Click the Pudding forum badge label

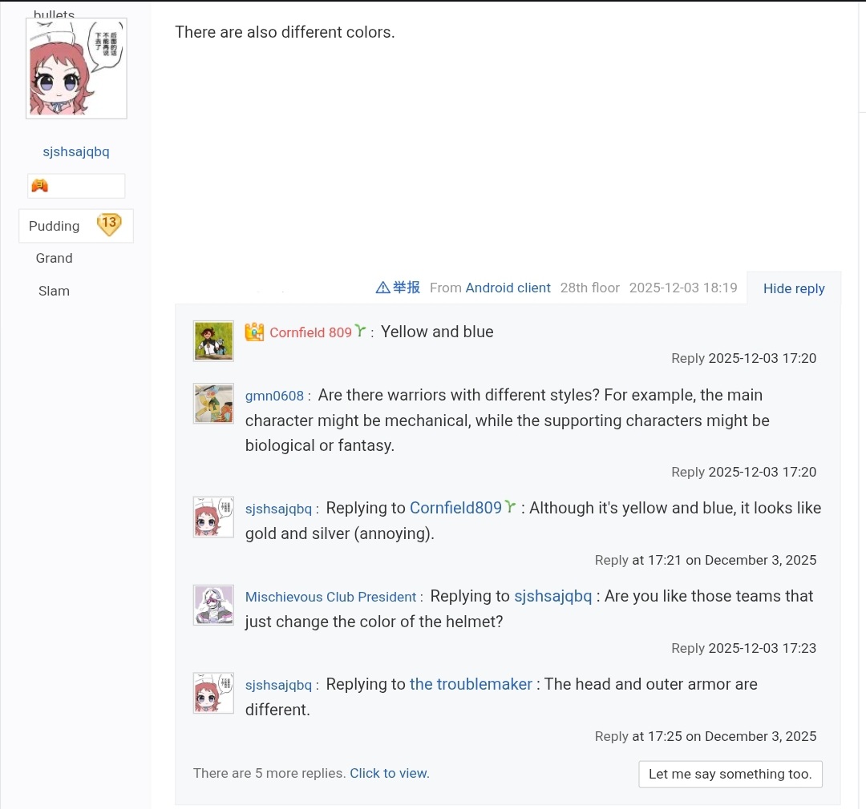tap(55, 226)
